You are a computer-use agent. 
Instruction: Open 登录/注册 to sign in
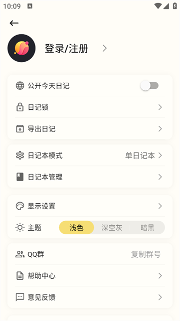click(x=66, y=49)
